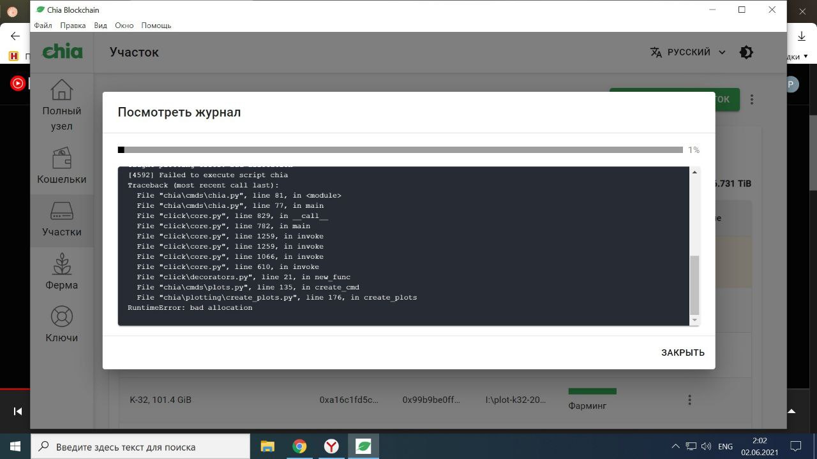The height and width of the screenshot is (459, 817).
Task: Click the Chia logo in header
Action: pos(62,52)
